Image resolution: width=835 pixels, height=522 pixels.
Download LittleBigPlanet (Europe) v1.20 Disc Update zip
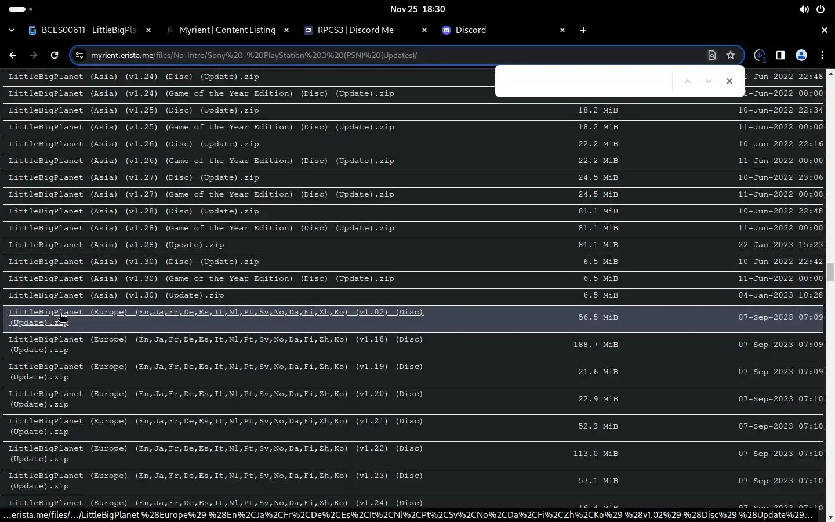pos(216,399)
